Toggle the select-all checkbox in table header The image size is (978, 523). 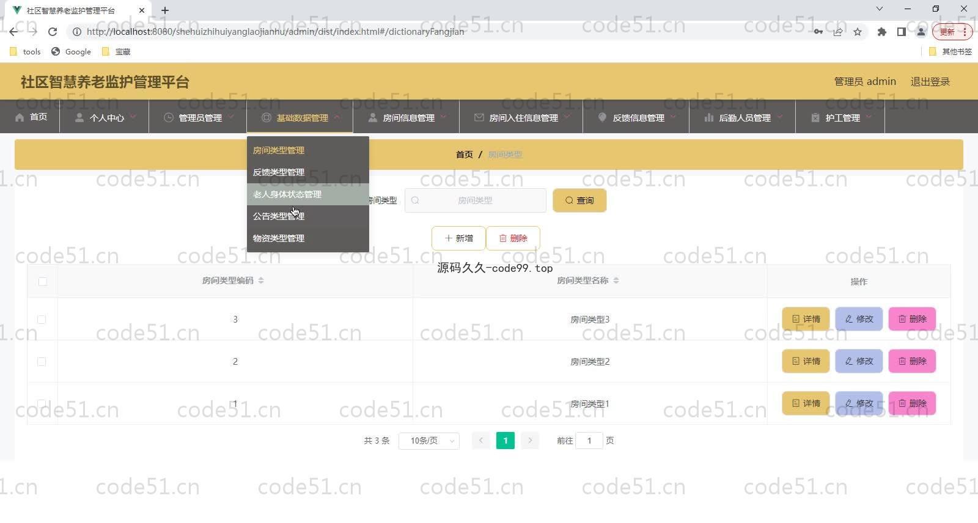pos(42,282)
